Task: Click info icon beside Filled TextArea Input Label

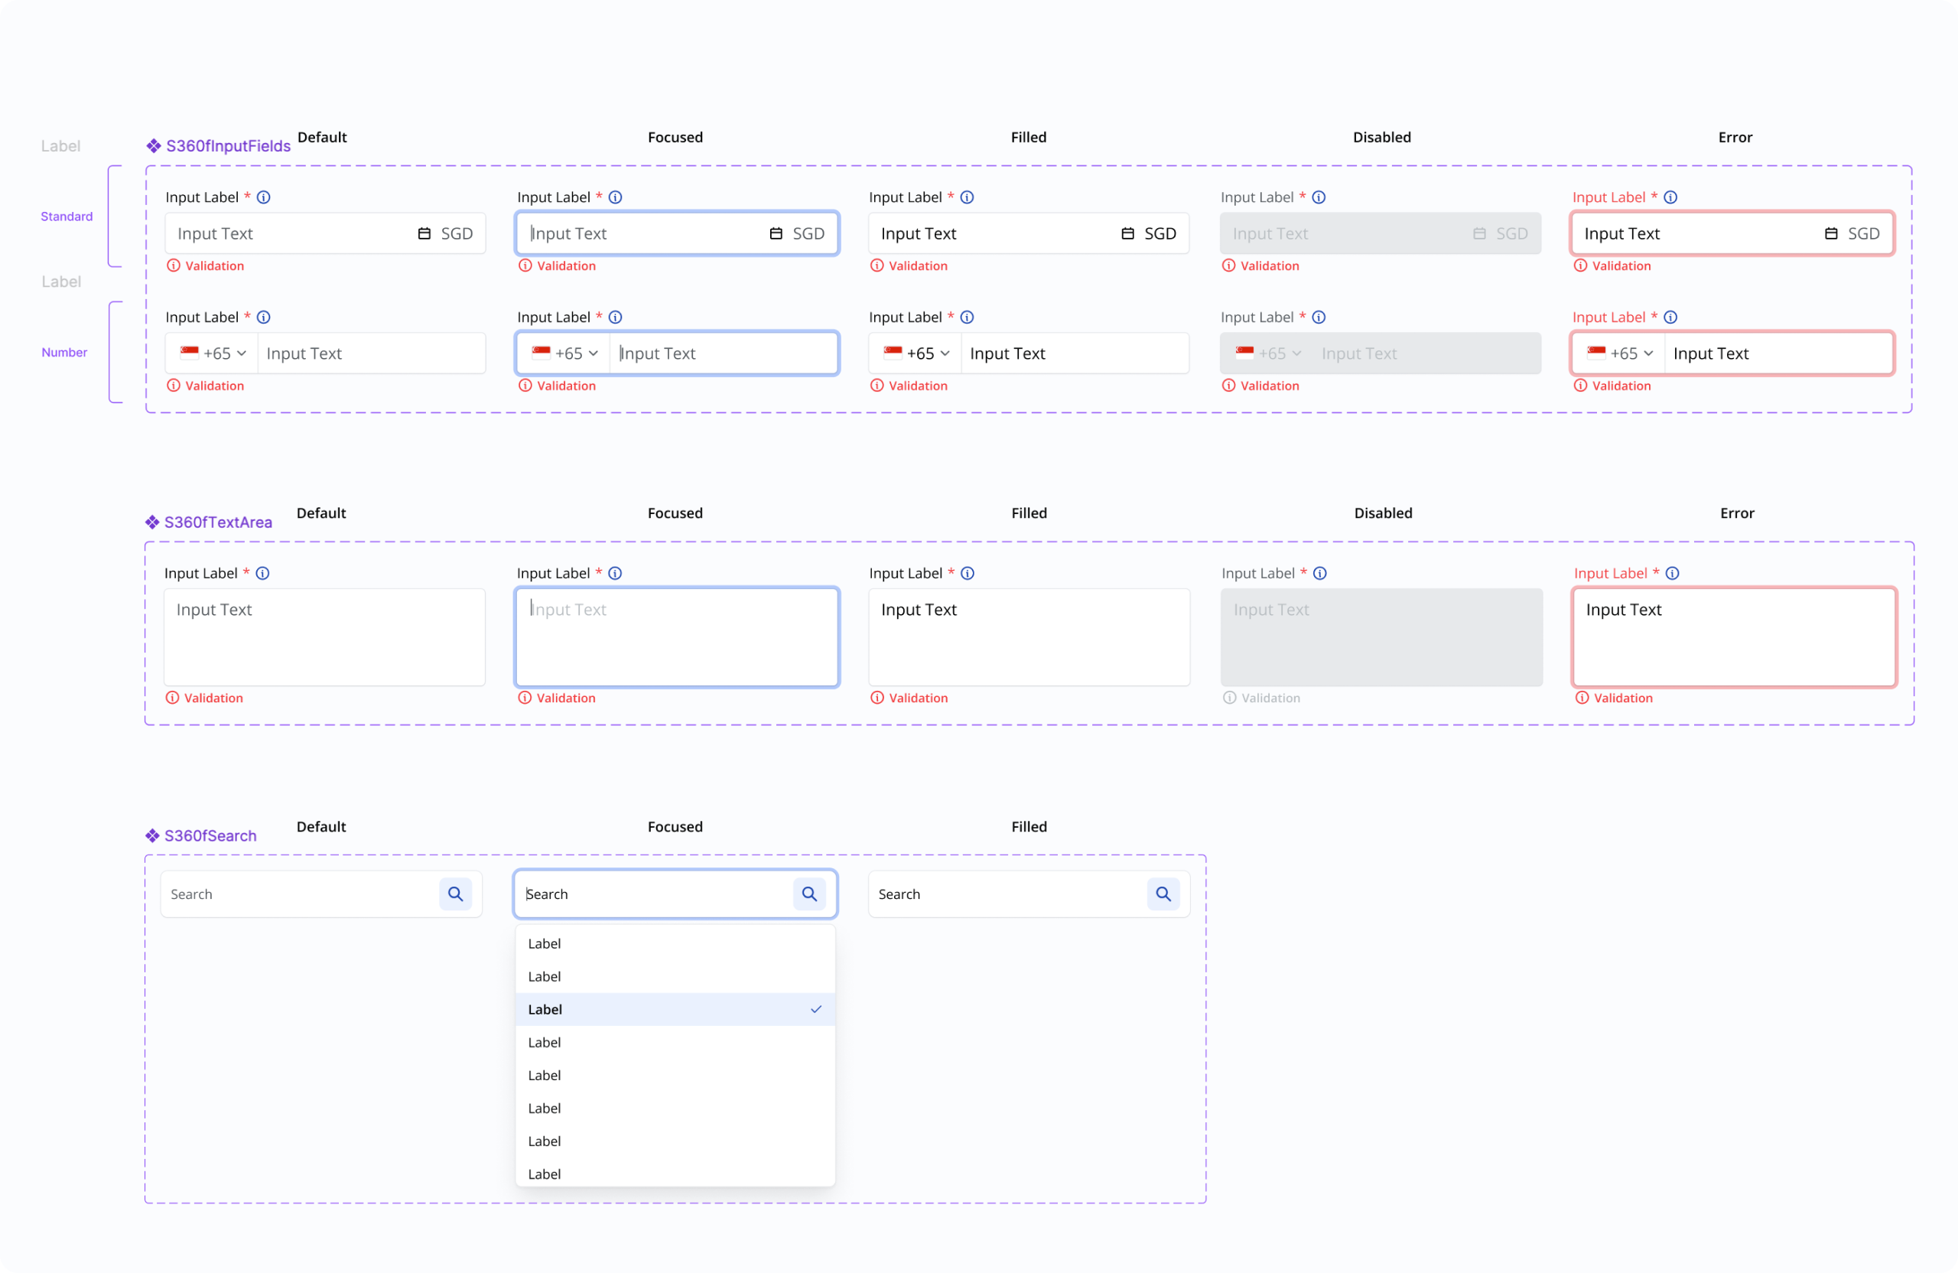Action: tap(968, 574)
